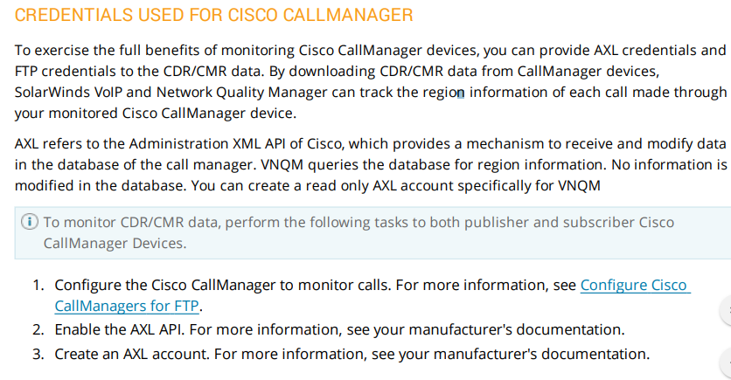Click the paragraph starting 'AXL refers to the Administration'

371,164
